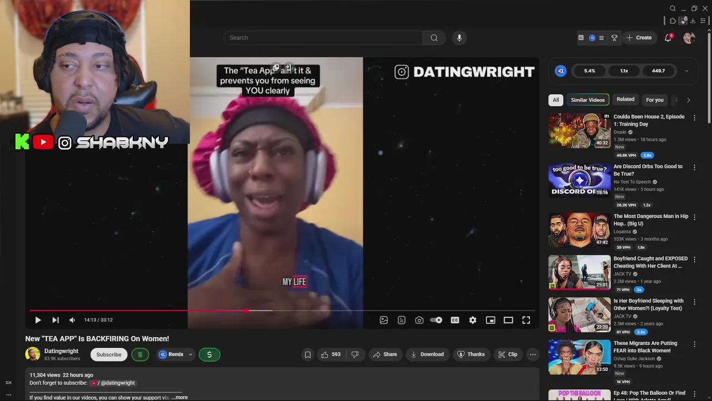Toggle autoplay switch in player
The height and width of the screenshot is (401, 712).
click(x=437, y=320)
